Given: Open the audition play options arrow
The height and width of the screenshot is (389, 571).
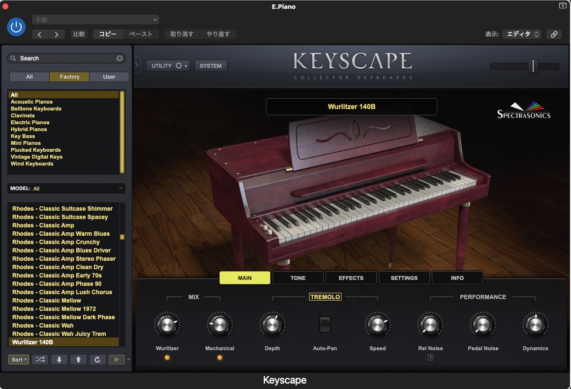Looking at the screenshot, I should [128, 360].
